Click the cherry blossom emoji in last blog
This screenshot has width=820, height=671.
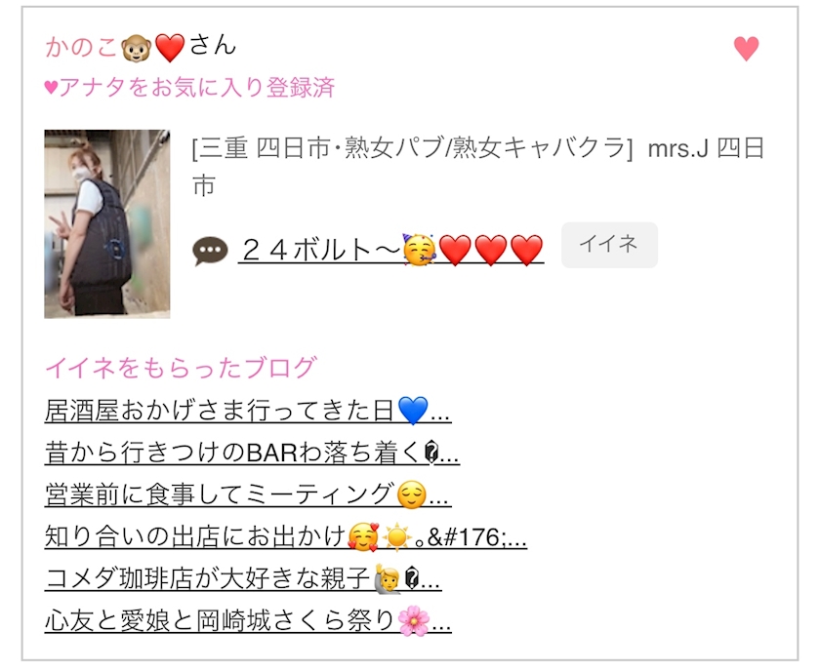coord(413,621)
